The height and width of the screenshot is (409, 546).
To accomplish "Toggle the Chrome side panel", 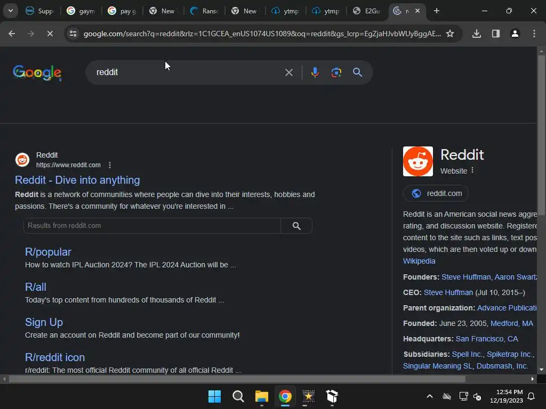I will click(496, 34).
